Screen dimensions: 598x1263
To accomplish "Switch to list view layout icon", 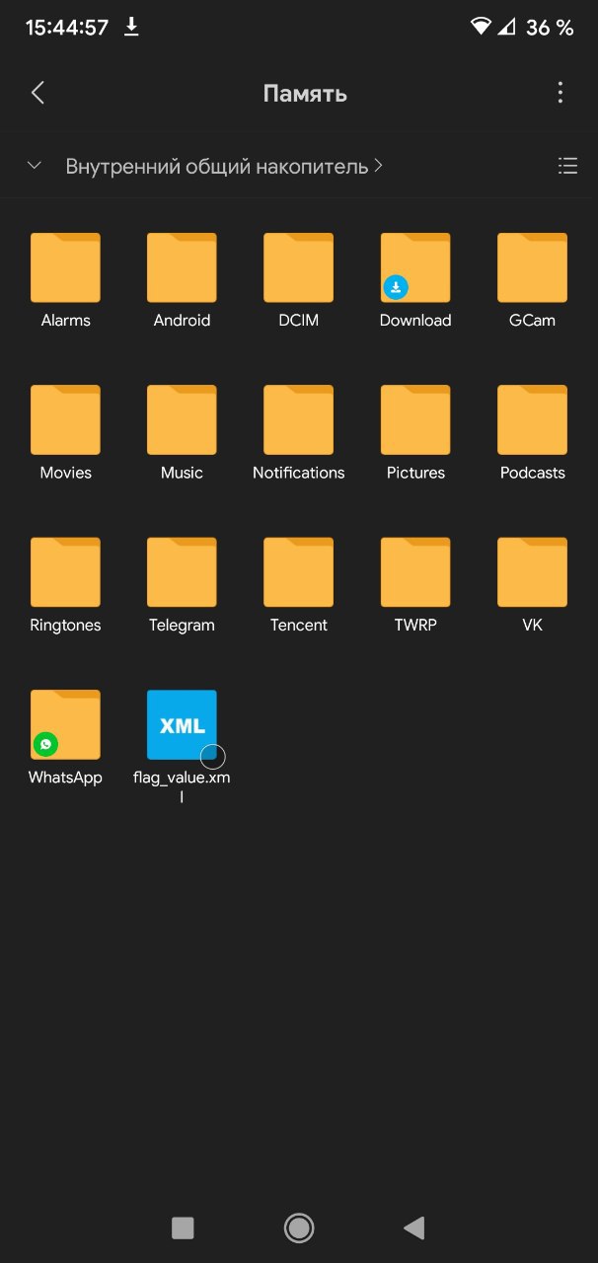I will (x=567, y=166).
